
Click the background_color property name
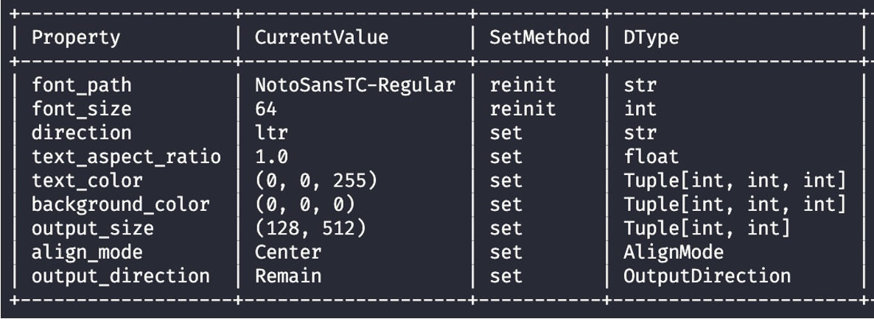tap(120, 204)
